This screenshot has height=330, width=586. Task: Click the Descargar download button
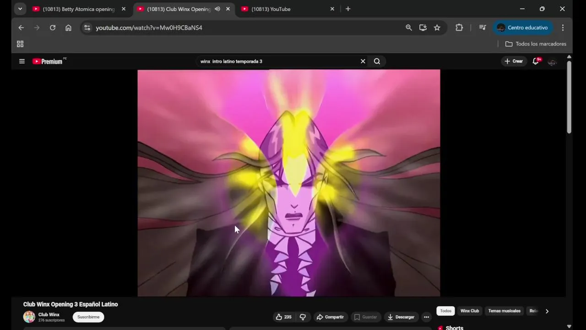pos(401,317)
